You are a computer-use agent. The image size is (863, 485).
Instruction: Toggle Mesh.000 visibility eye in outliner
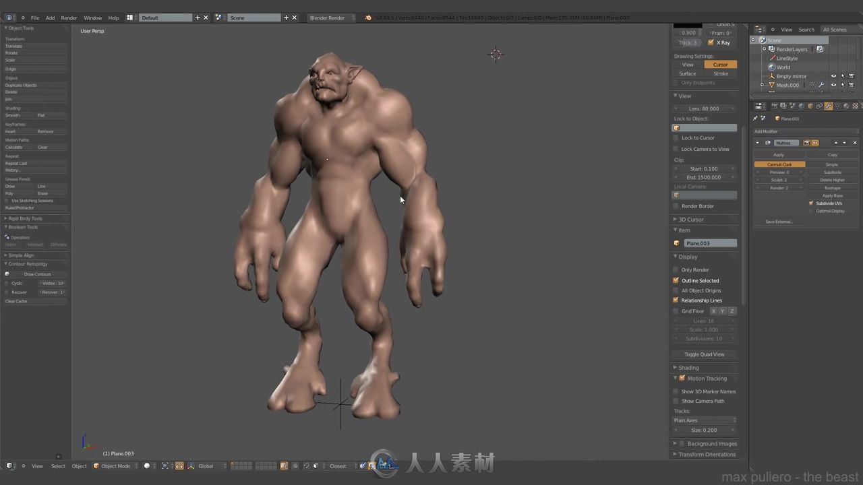tap(834, 85)
